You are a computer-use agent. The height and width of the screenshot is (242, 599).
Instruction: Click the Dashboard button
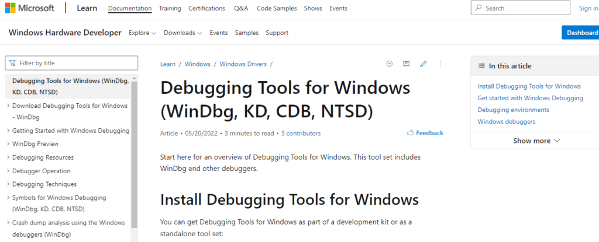580,33
